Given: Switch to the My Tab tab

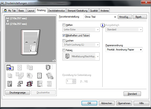Looking at the screenshot, I should pos(10,11).
